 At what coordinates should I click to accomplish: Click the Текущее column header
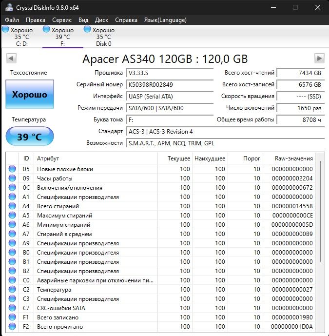[175, 158]
